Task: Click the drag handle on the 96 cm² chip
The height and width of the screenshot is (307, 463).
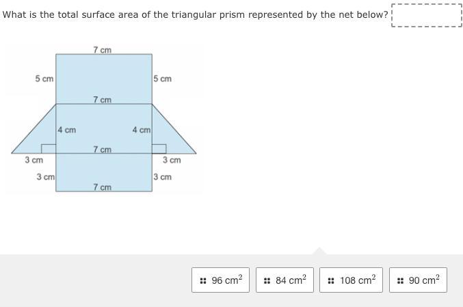Action: [203, 281]
